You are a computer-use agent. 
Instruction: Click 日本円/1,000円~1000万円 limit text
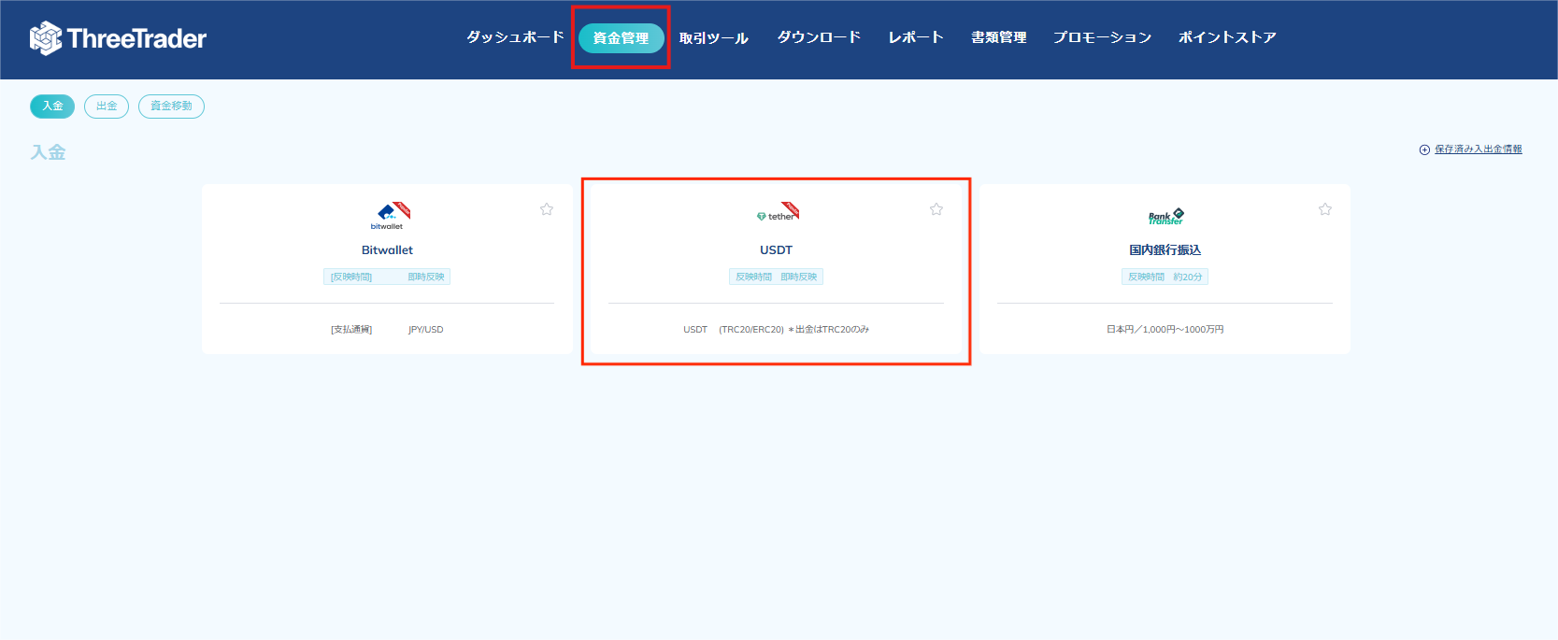(x=1165, y=330)
